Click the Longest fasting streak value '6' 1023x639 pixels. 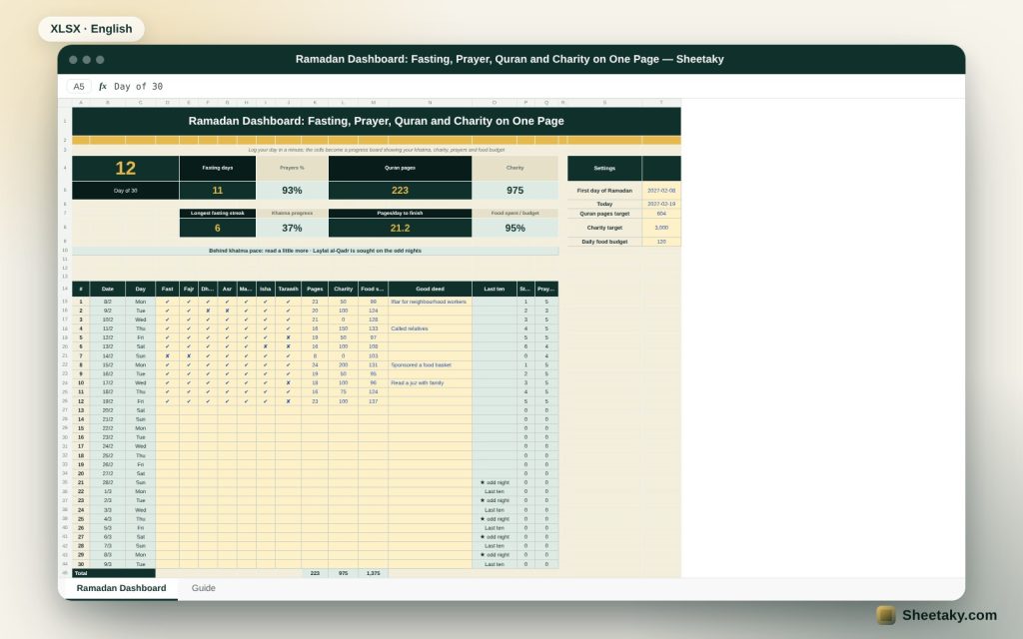point(217,228)
